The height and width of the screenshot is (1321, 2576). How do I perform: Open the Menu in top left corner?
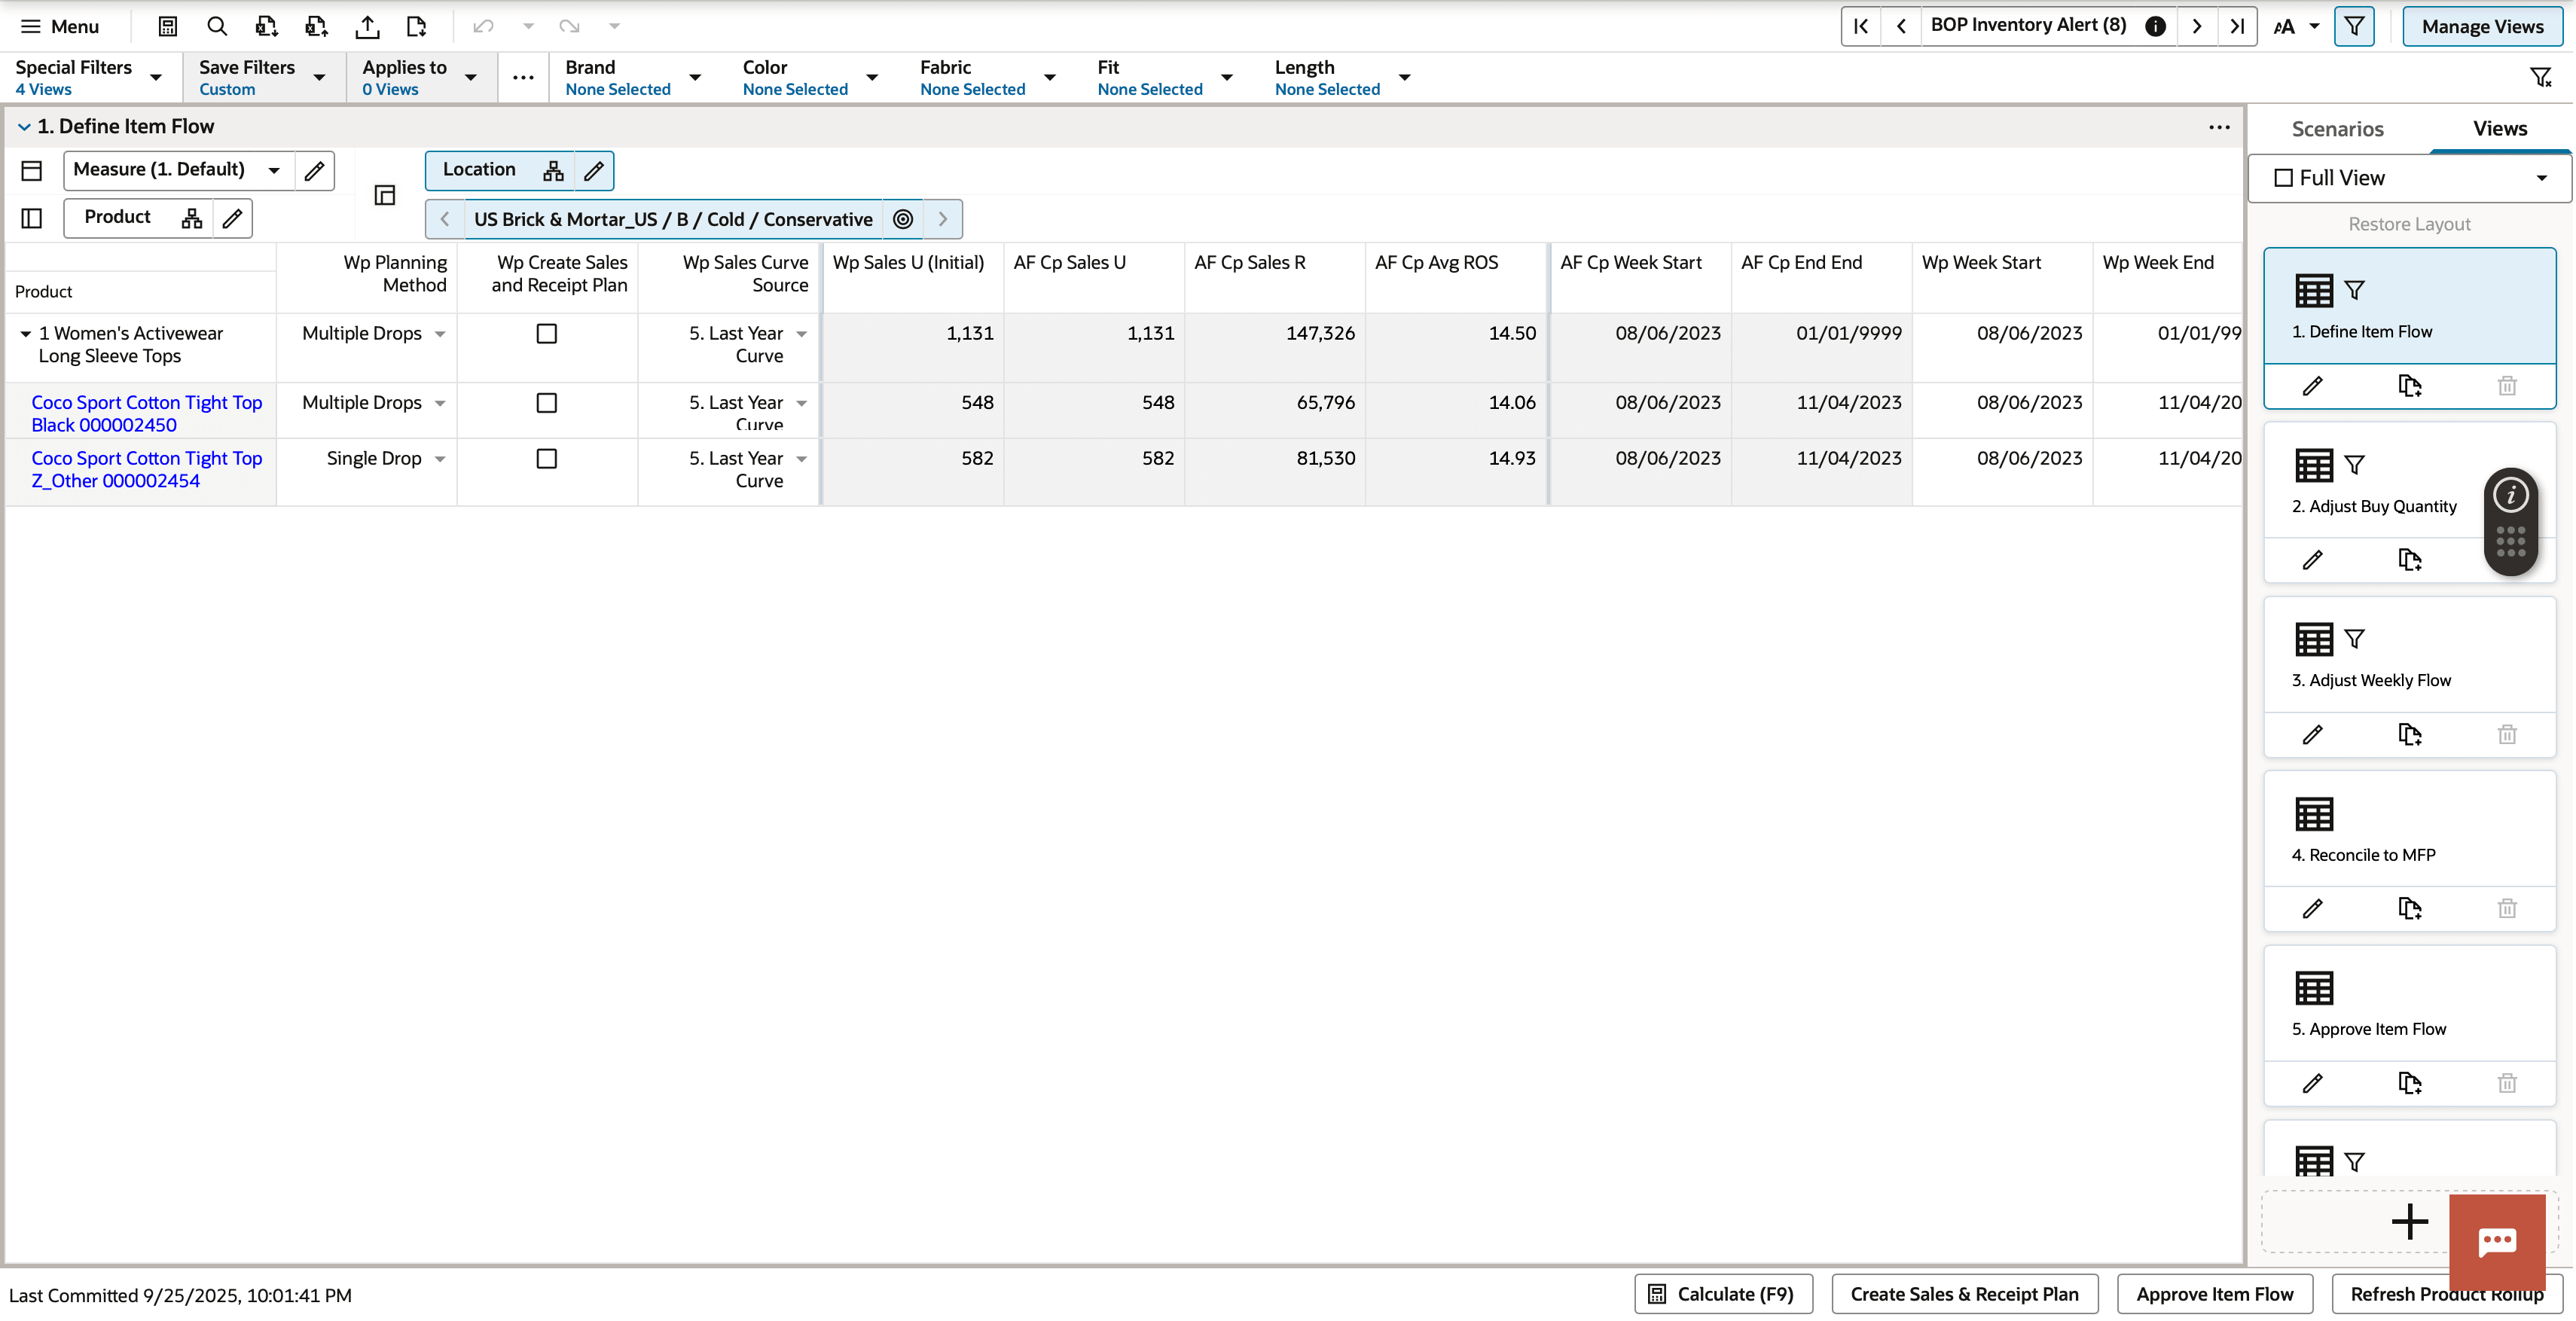[x=59, y=27]
